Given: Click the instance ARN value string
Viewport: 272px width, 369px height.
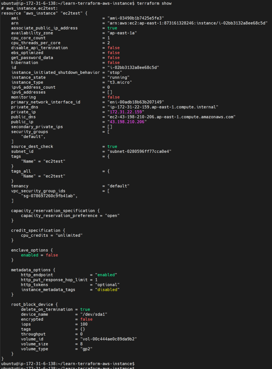Looking at the screenshot, I should (187, 23).
